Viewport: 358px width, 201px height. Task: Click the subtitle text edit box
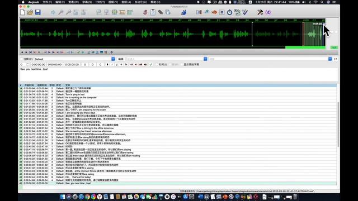(x=179, y=74)
